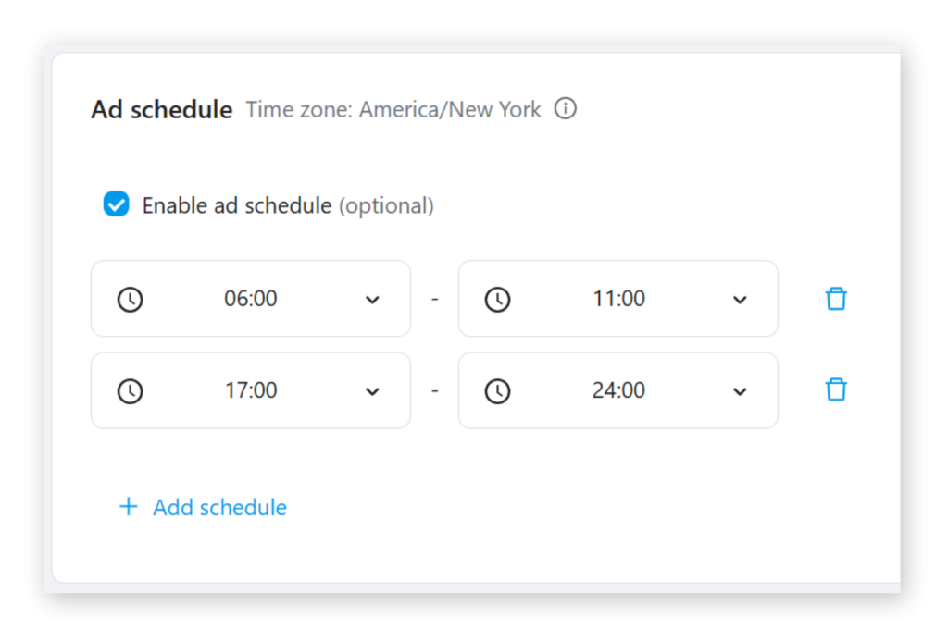The image size is (948, 642).
Task: Delete the 06:00 to 11:00 schedule
Action: pyautogui.click(x=836, y=299)
